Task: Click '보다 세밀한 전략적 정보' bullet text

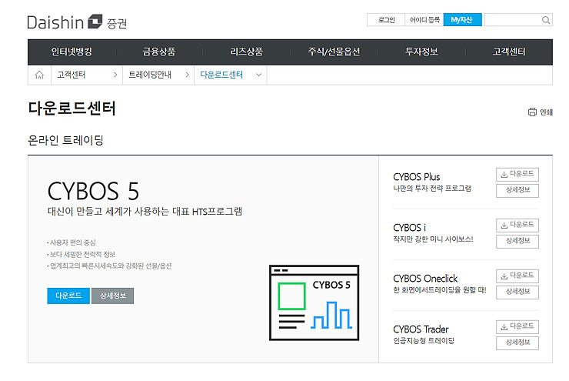Action: (82, 254)
